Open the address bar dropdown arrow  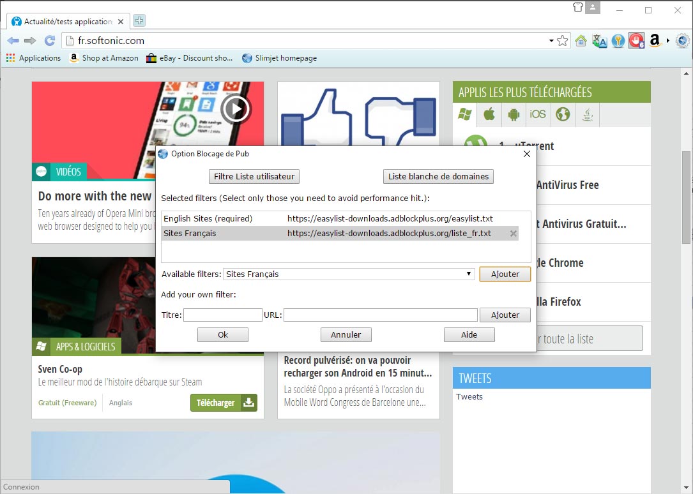click(x=551, y=41)
